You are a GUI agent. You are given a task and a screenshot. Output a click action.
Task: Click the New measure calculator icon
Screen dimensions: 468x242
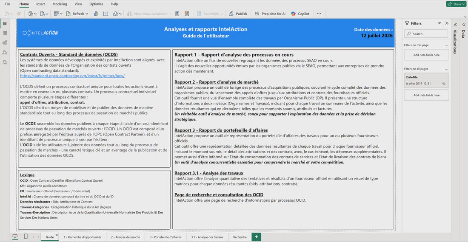click(x=177, y=14)
